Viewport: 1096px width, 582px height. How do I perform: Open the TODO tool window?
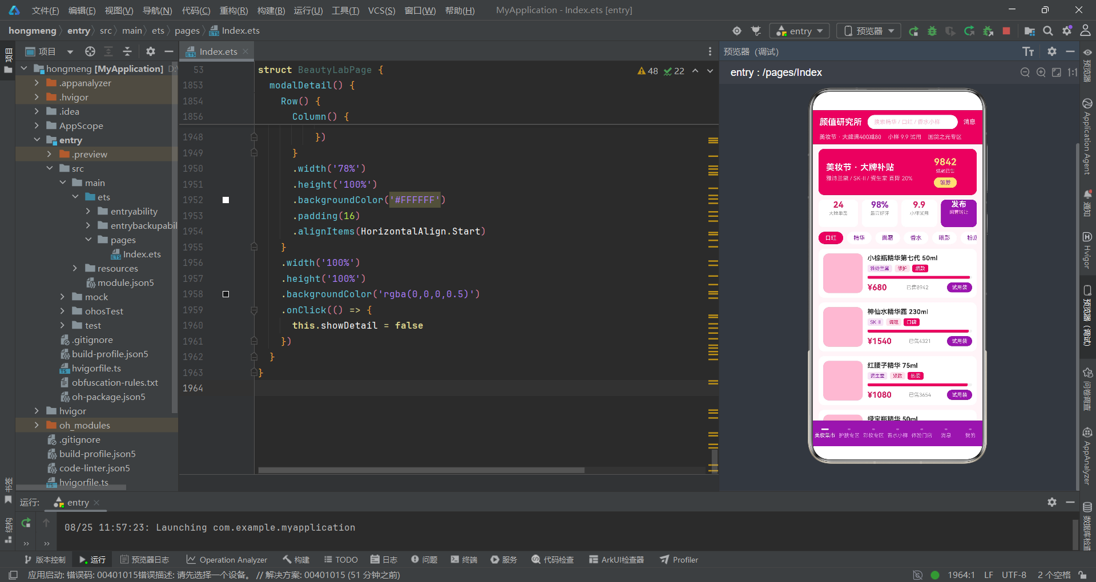click(341, 560)
